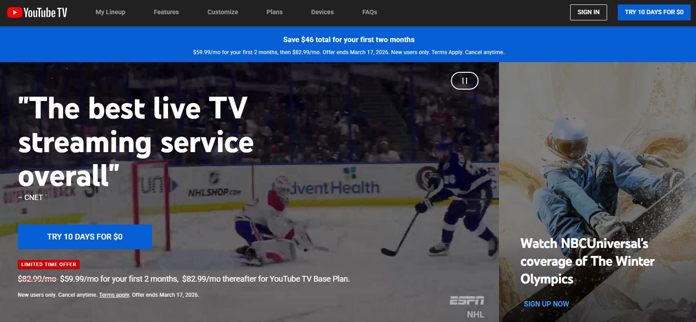Click the LIMITED TIME OFFER badge

tap(48, 264)
